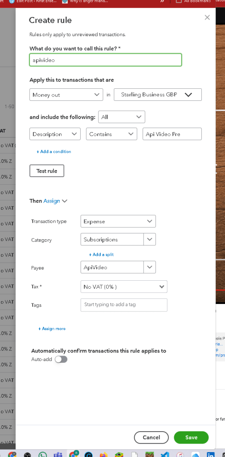225x457 pixels.
Task: Open the Edit Post bookmark in browser bar
Action: pos(33,1)
